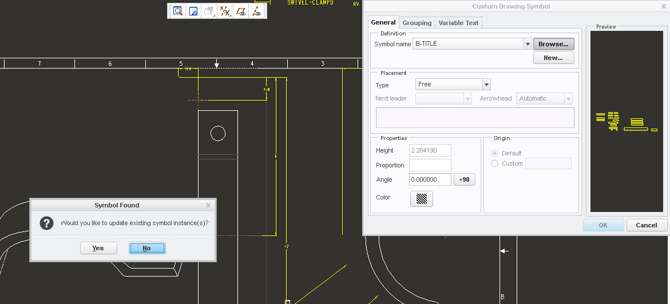670x304 pixels.
Task: Click the Browse... button
Action: click(x=553, y=44)
